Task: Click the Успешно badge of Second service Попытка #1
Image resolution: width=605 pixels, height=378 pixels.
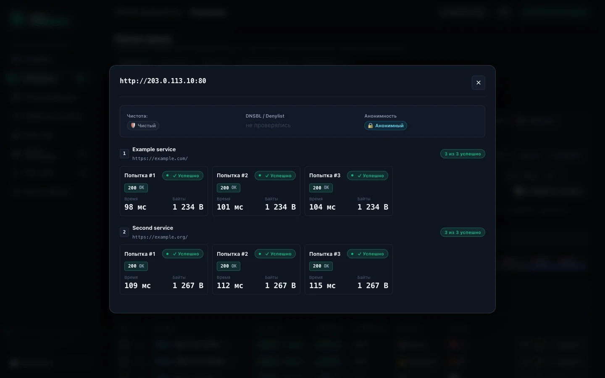Action: pyautogui.click(x=183, y=254)
